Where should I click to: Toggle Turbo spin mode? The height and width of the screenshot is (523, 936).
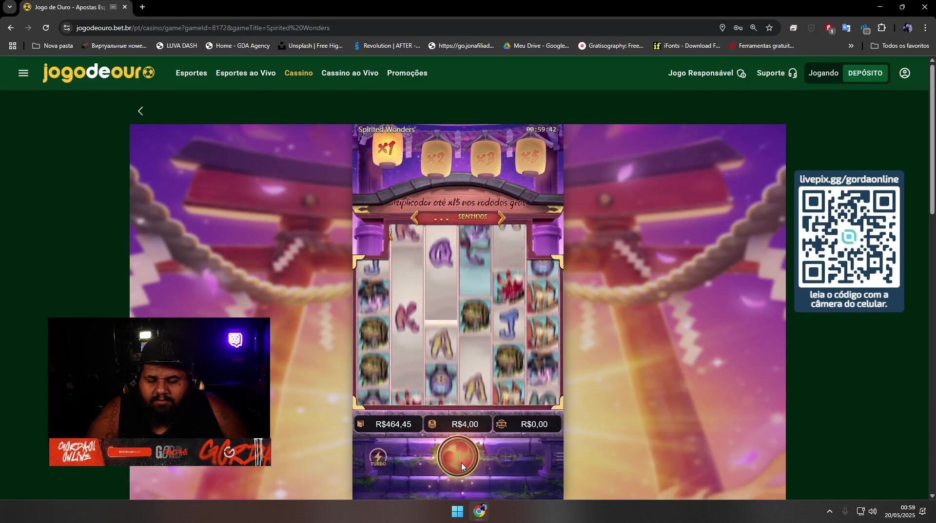click(378, 458)
